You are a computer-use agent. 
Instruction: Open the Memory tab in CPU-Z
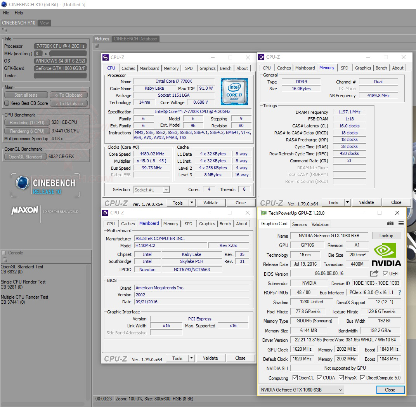171,68
